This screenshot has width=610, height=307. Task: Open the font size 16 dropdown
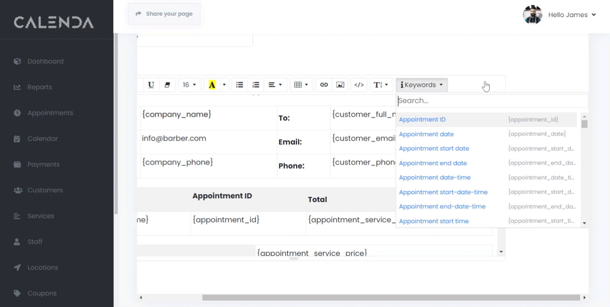point(189,85)
